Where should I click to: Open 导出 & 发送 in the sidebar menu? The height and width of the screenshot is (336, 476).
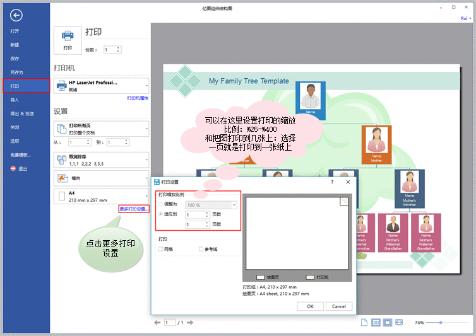point(21,113)
